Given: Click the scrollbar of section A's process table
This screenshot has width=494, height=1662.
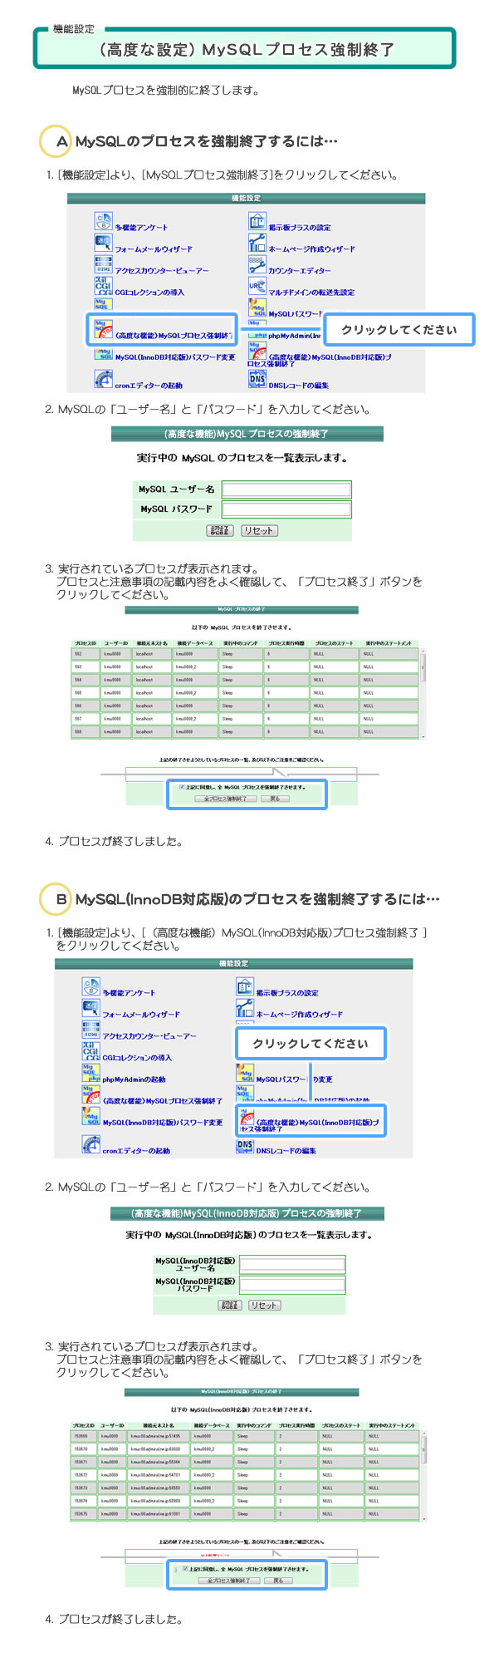Looking at the screenshot, I should [423, 694].
